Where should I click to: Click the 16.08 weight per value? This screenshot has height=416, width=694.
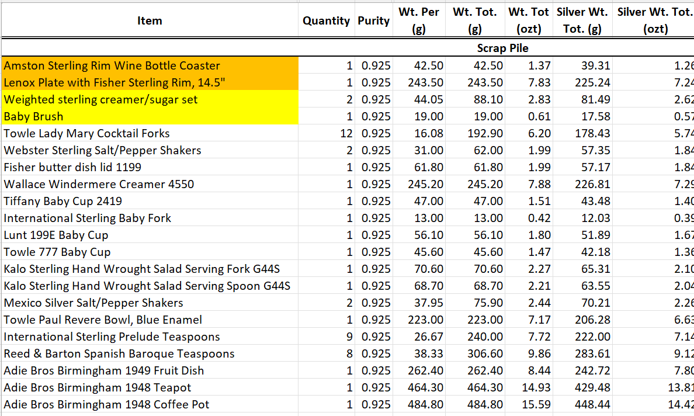(x=428, y=133)
